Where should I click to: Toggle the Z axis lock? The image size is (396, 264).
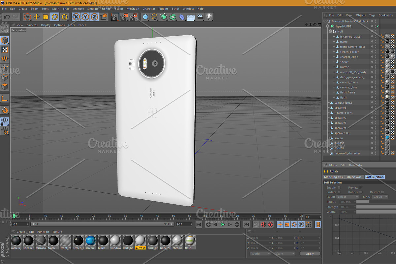click(x=95, y=17)
